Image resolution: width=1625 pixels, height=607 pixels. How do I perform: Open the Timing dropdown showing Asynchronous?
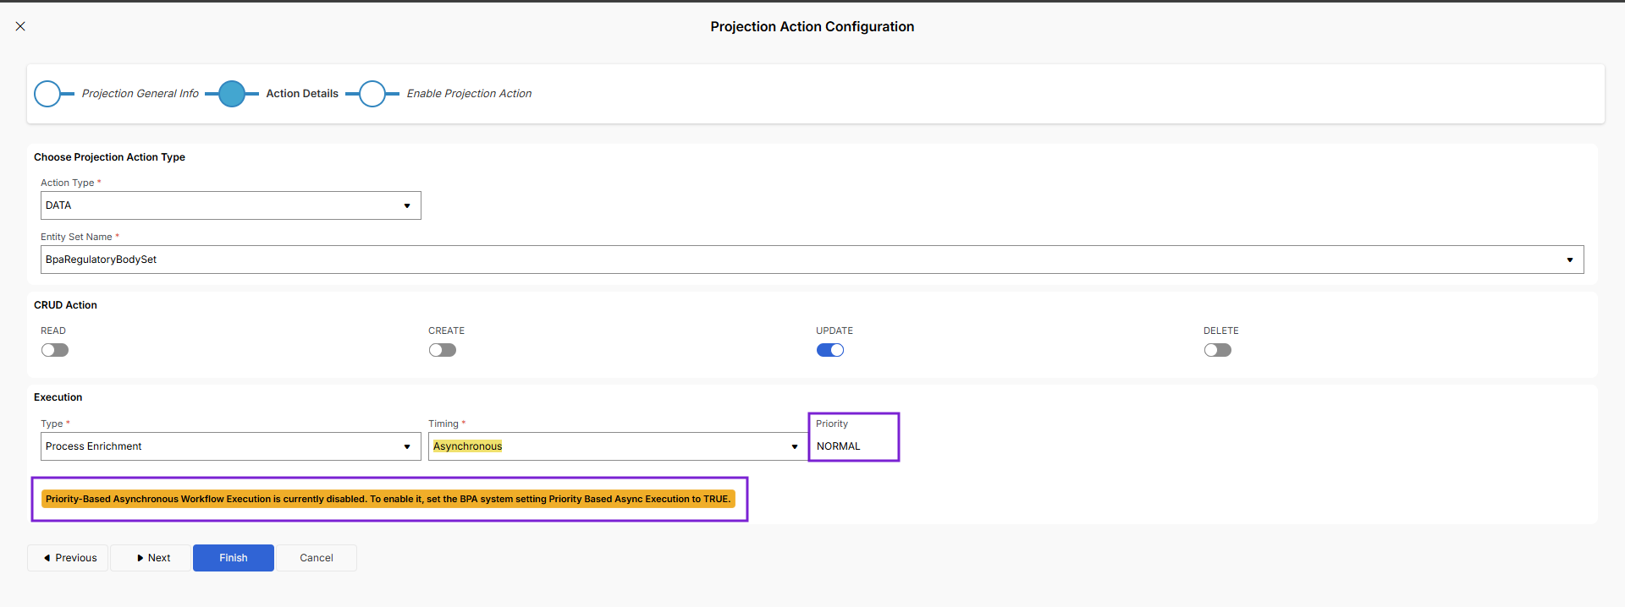618,446
